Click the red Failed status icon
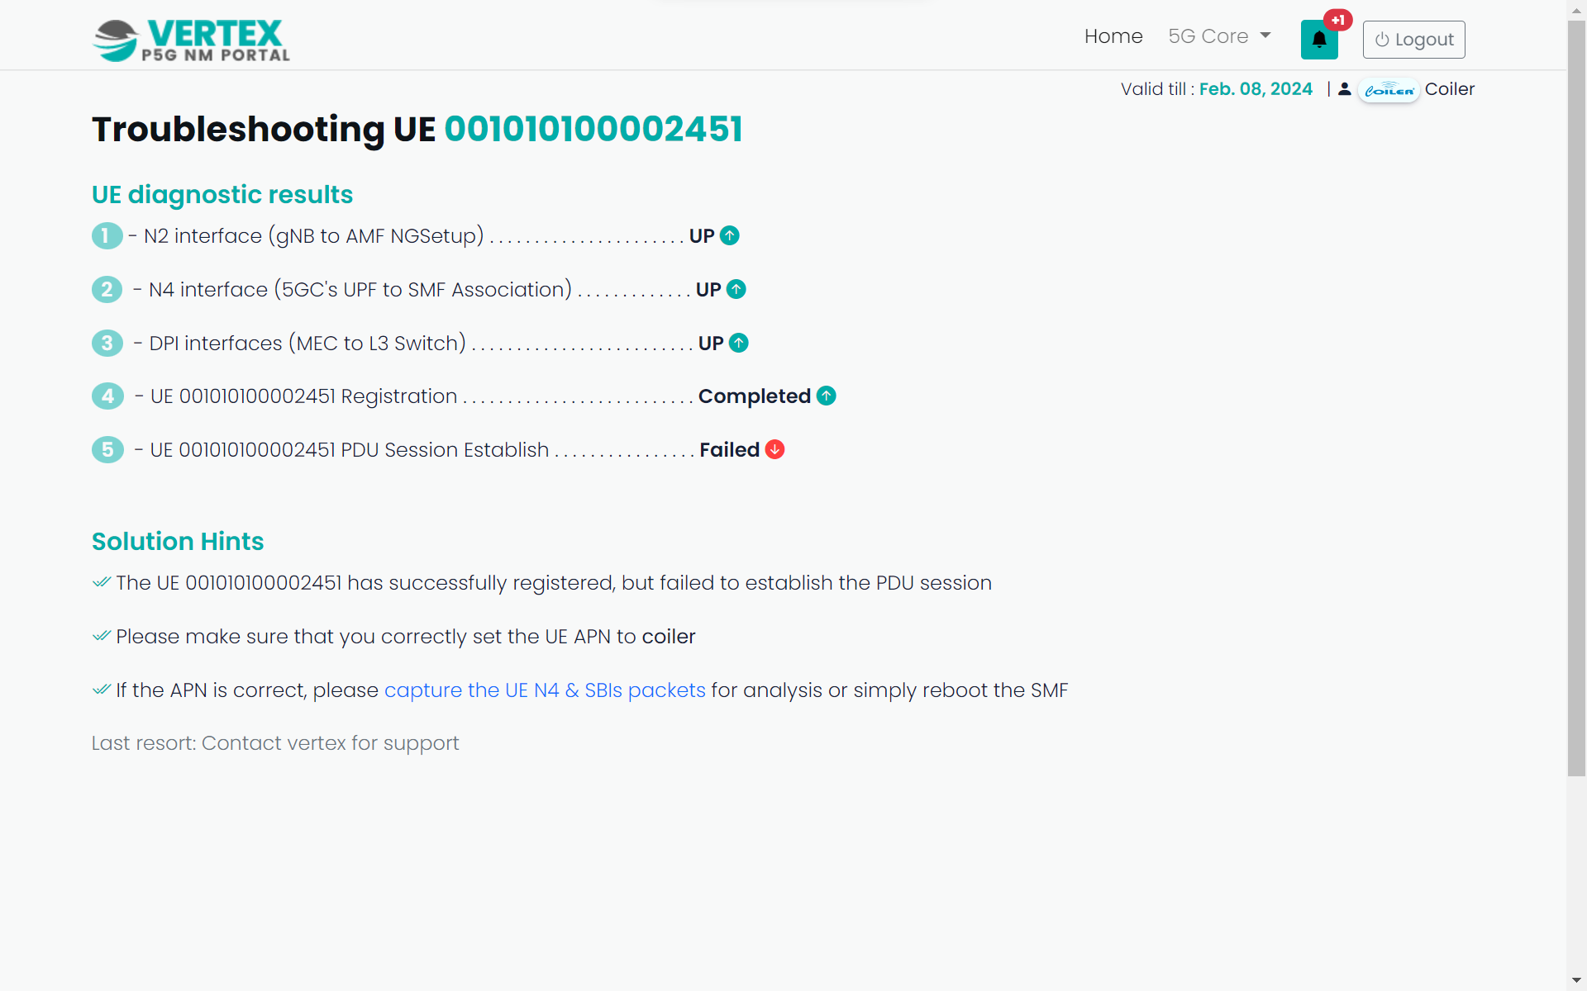This screenshot has width=1587, height=991. click(x=774, y=450)
